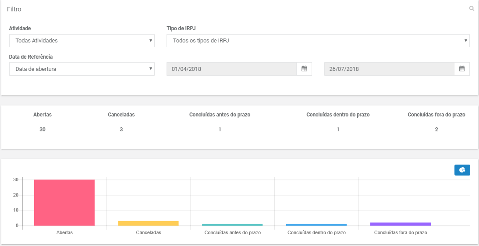Open the Tipo de IRPJ dropdown
This screenshot has height=246, width=479.
[318, 41]
